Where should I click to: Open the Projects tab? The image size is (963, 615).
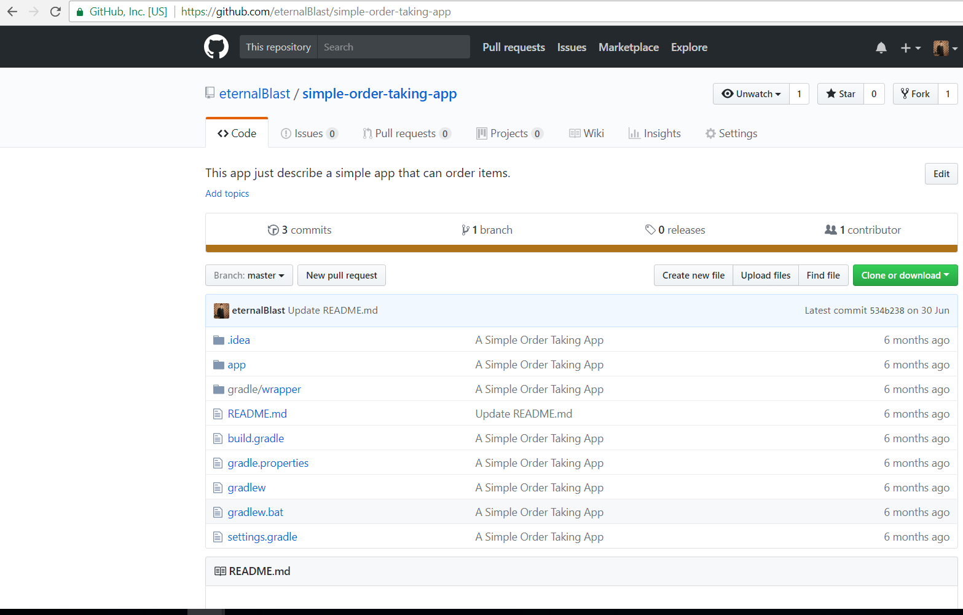tap(509, 133)
